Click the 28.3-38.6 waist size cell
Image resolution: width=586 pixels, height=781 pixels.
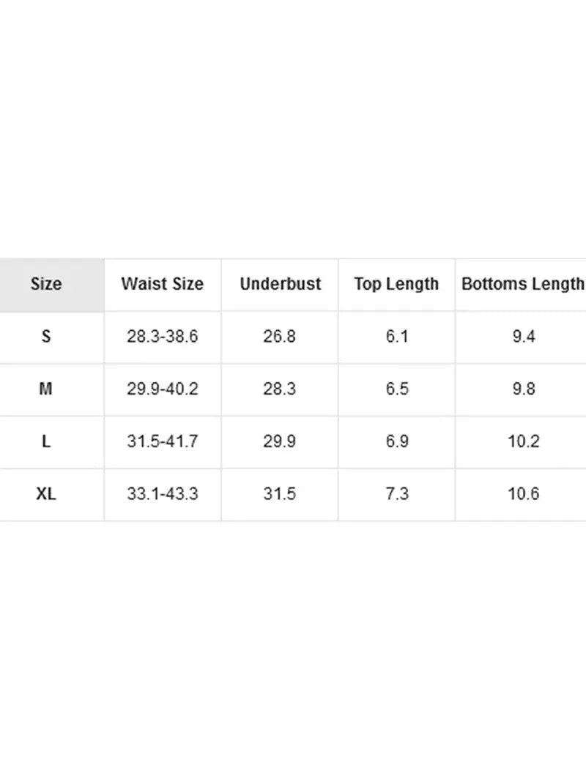(x=163, y=337)
